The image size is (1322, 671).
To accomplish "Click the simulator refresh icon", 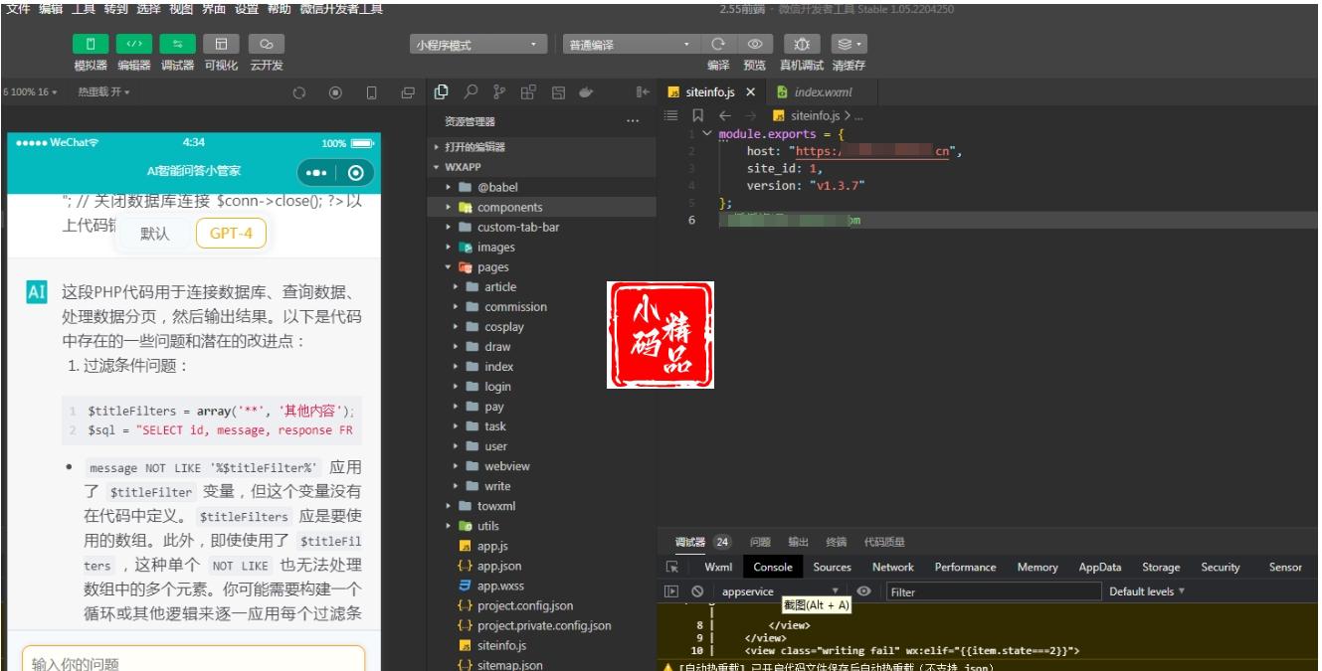I will coord(297,92).
